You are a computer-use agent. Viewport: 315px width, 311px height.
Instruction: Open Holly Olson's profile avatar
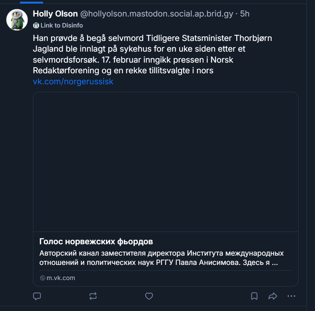[17, 20]
